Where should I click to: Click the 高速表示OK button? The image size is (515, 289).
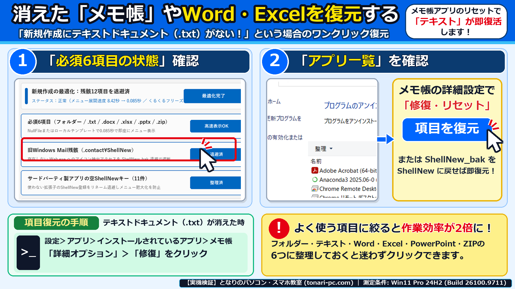[x=215, y=126]
